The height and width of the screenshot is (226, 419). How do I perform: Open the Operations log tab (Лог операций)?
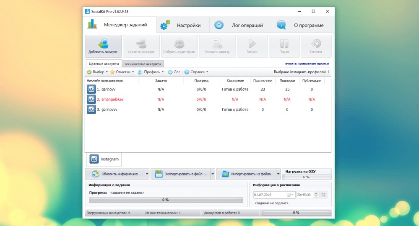coord(241,25)
